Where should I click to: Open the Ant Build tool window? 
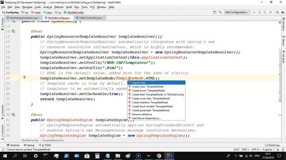pyautogui.click(x=283, y=57)
